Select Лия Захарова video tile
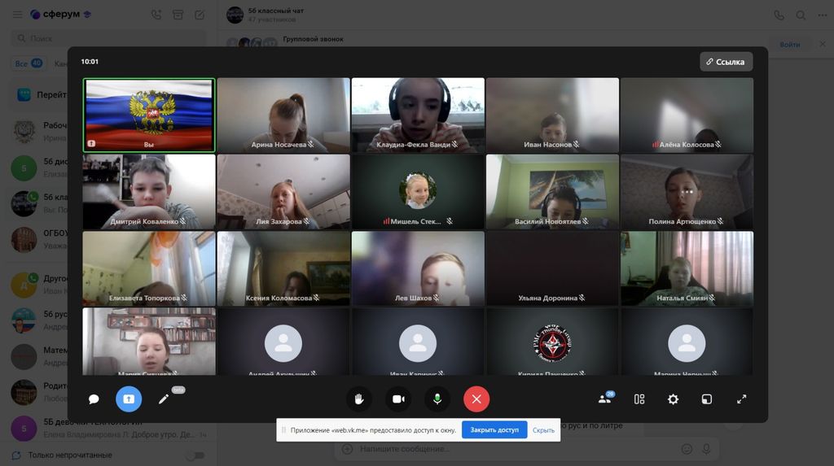The width and height of the screenshot is (834, 466). point(283,192)
